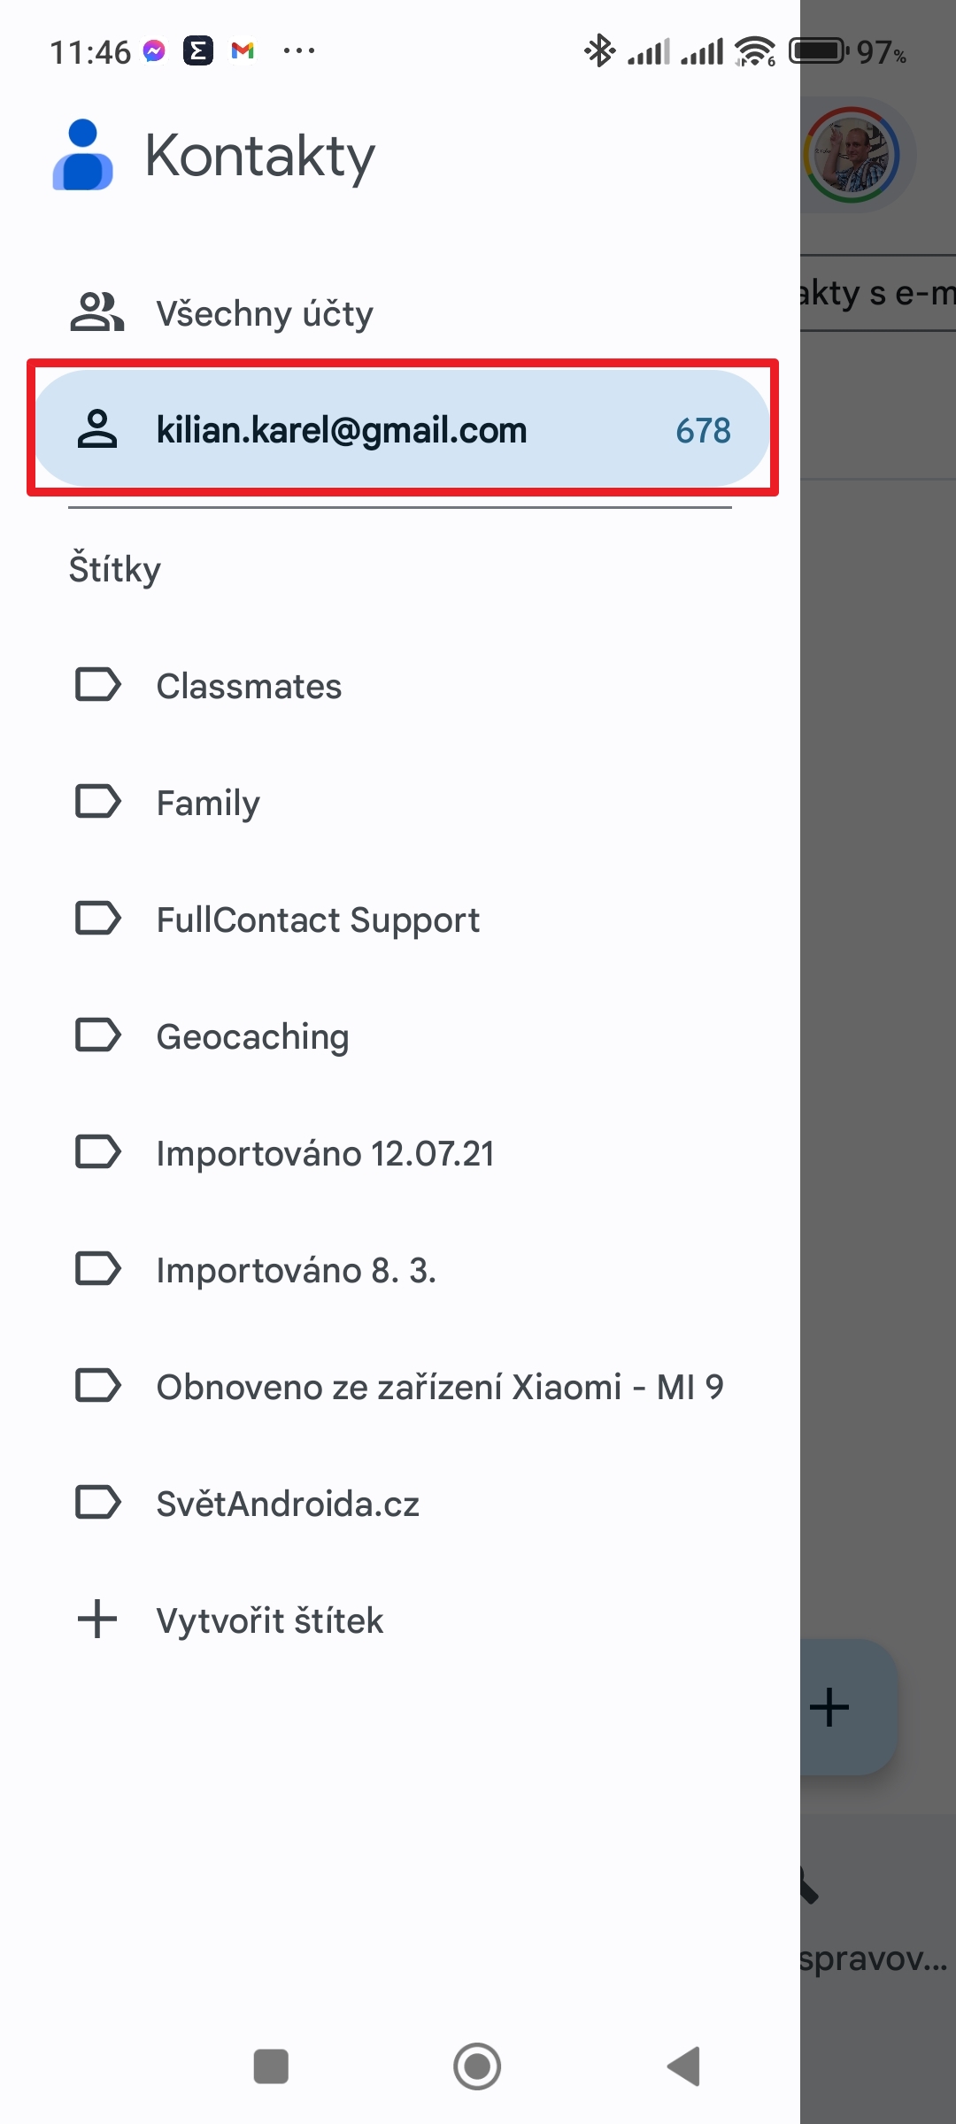
Task: Tap plus icon to create label
Action: [97, 1619]
